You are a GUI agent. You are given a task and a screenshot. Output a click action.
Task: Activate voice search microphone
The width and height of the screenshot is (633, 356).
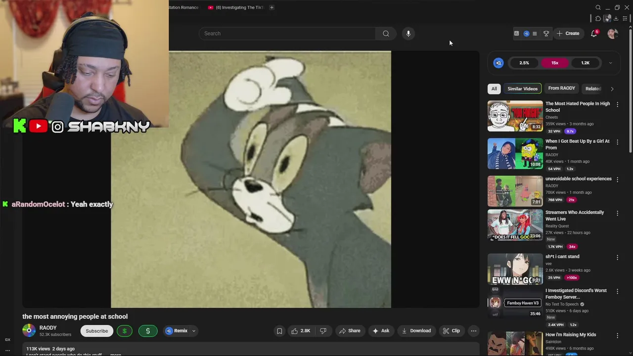408,34
